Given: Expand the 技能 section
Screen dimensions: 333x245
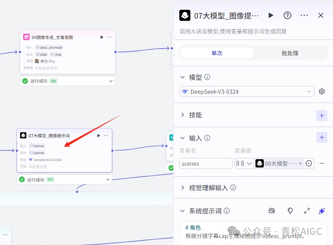Looking at the screenshot, I should (183, 115).
